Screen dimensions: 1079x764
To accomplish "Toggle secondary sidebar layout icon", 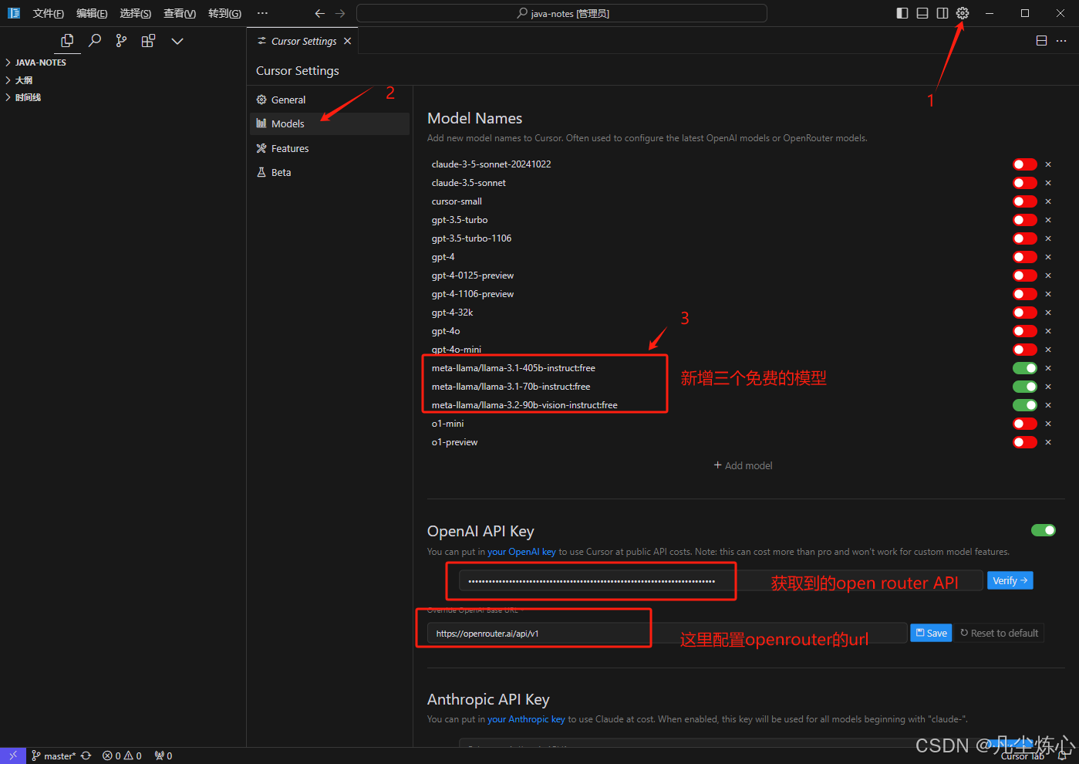I will (x=942, y=13).
